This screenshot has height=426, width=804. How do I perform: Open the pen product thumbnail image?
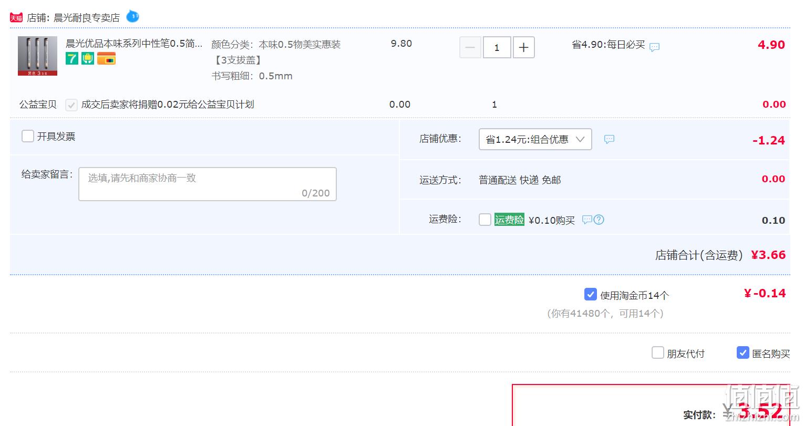tap(37, 56)
